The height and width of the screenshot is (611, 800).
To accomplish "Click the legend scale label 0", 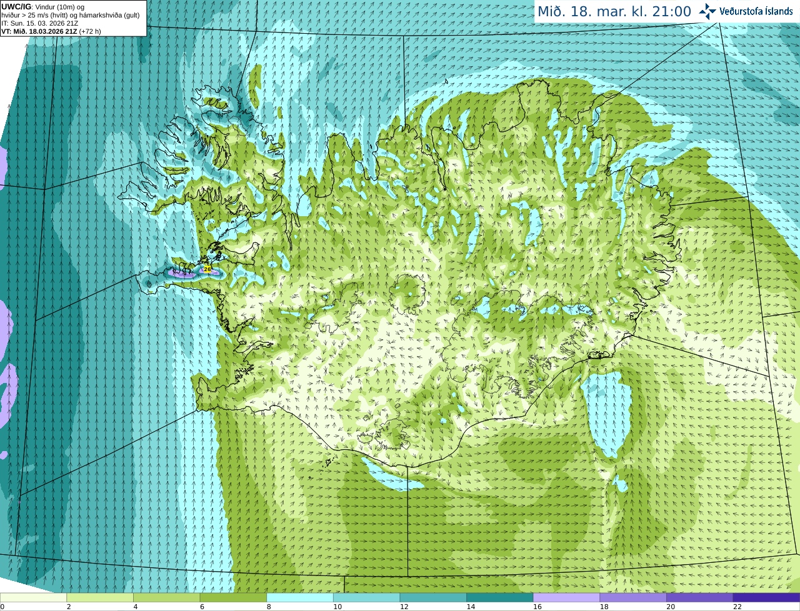I will 2,607.
